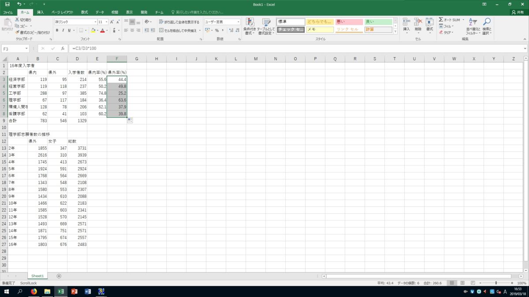Viewport: 529px width, 297px height.
Task: Switch to Normal view in status bar
Action: [451, 283]
